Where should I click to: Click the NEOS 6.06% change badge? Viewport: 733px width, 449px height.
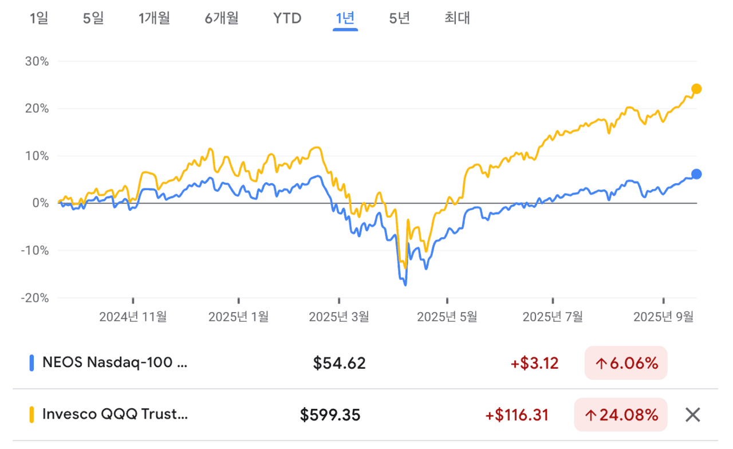point(626,363)
